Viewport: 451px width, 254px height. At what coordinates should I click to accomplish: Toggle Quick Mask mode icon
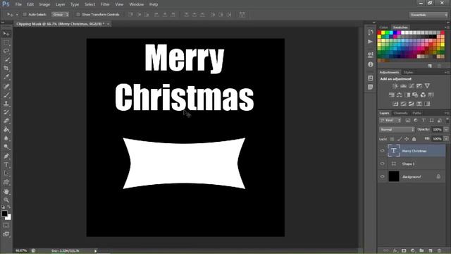tap(6, 225)
